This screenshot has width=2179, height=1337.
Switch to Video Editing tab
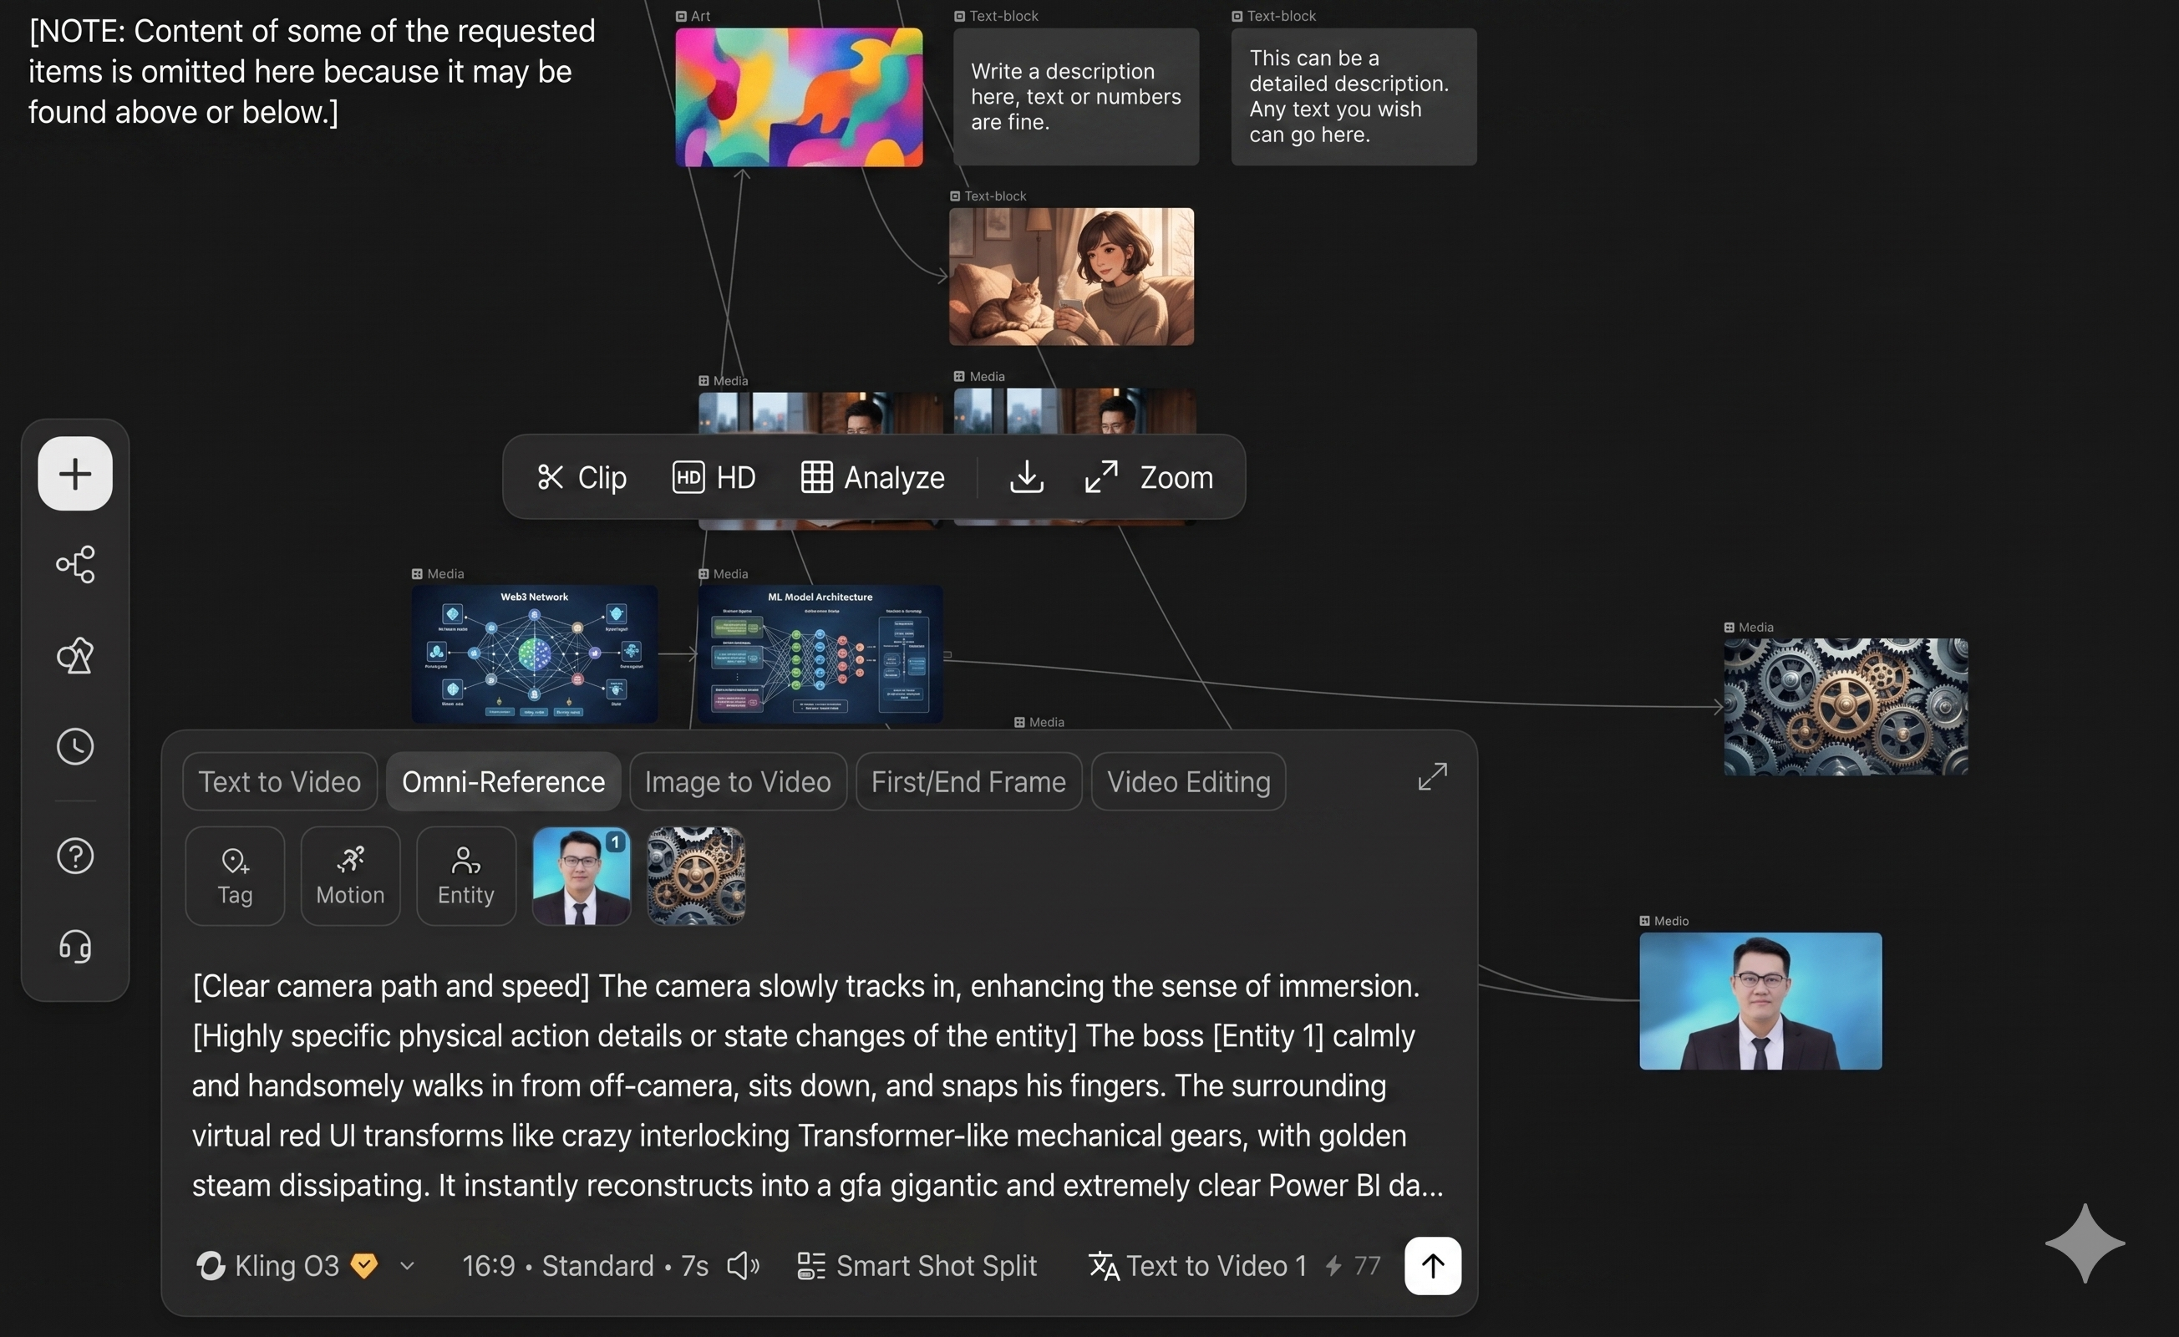click(x=1189, y=781)
